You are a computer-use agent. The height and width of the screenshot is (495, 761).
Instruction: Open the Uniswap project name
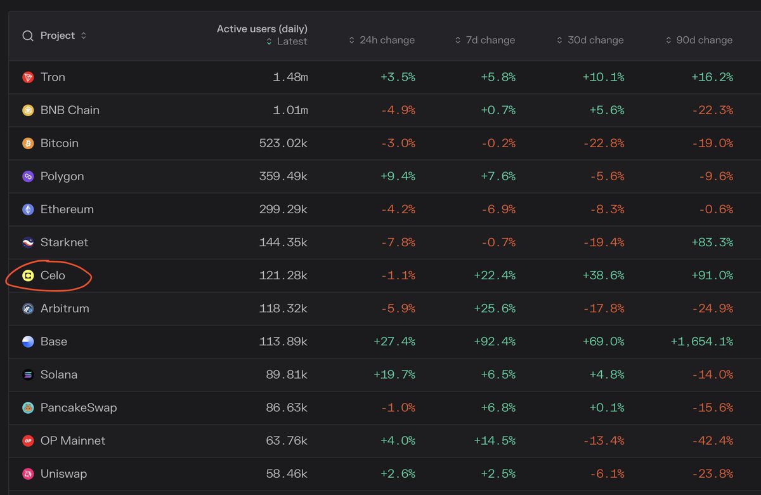pos(63,473)
